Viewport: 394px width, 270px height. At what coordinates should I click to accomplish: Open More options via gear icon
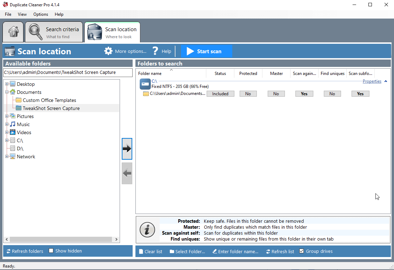[108, 51]
